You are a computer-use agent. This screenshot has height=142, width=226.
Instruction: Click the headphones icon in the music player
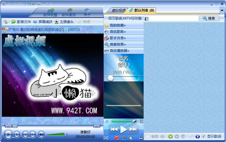pyautogui.click(x=141, y=138)
